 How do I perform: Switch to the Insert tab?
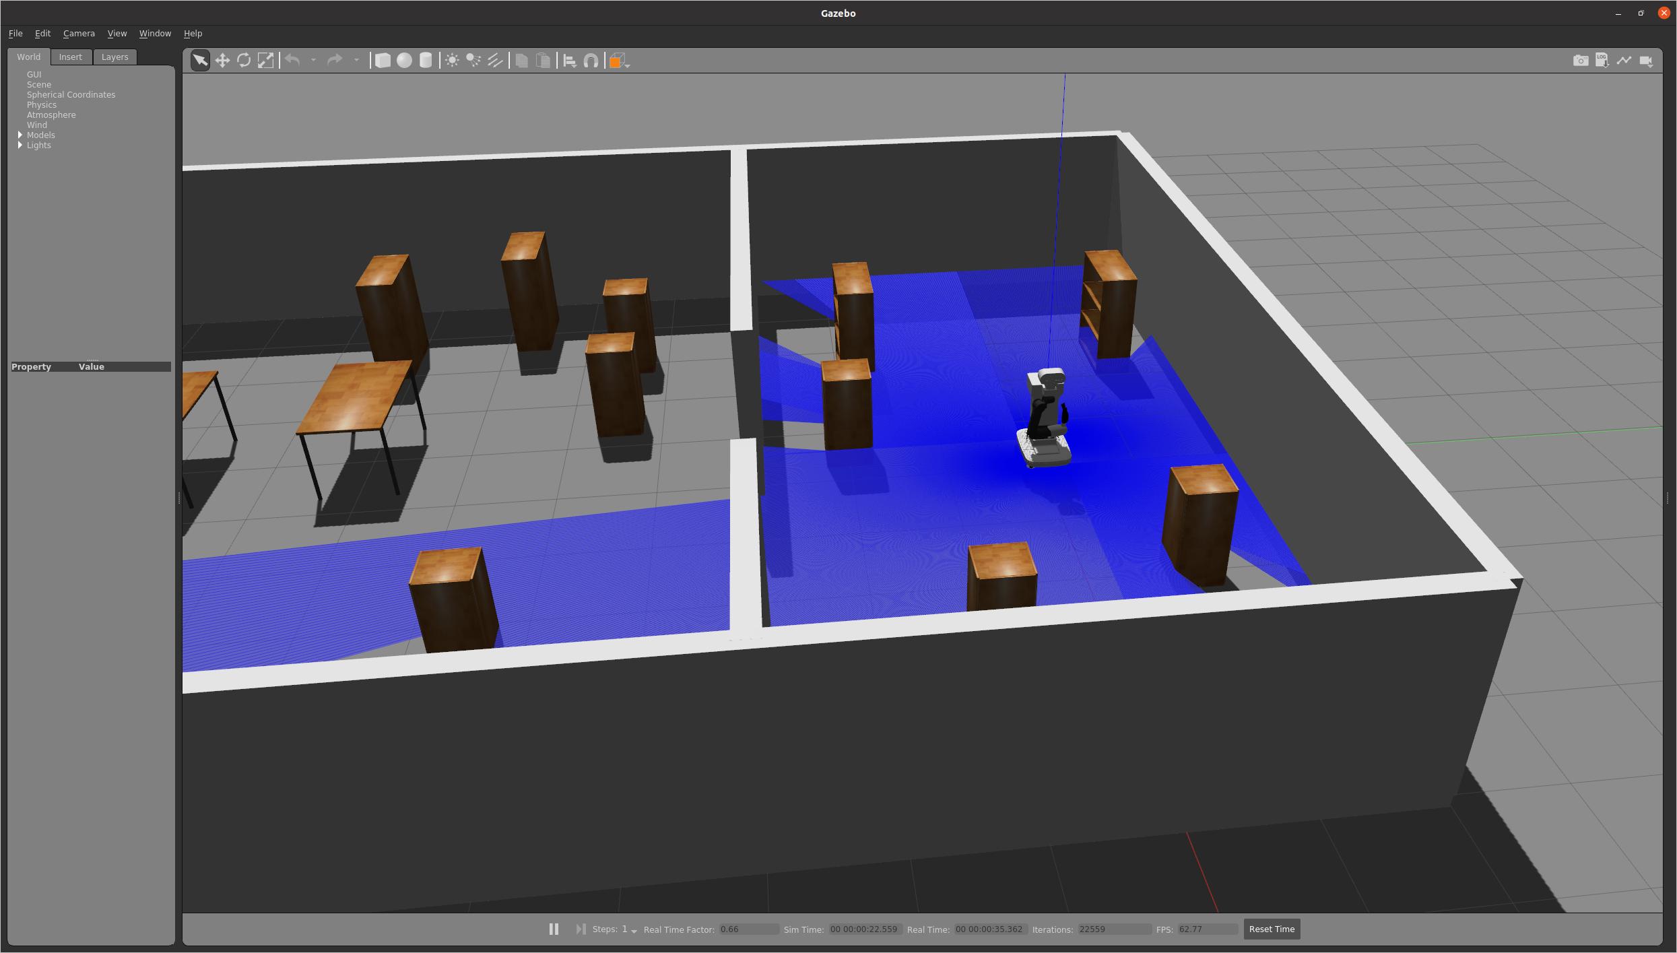tap(70, 57)
